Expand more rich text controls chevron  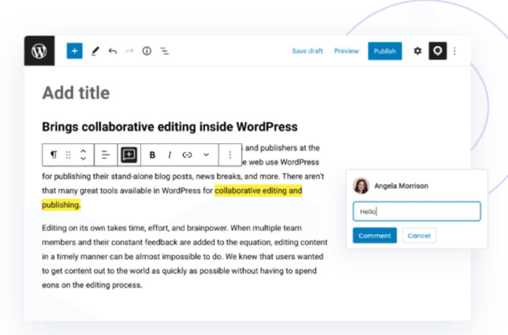point(206,155)
